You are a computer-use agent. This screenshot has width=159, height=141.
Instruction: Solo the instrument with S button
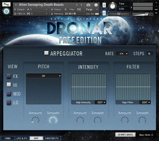click(x=104, y=5)
